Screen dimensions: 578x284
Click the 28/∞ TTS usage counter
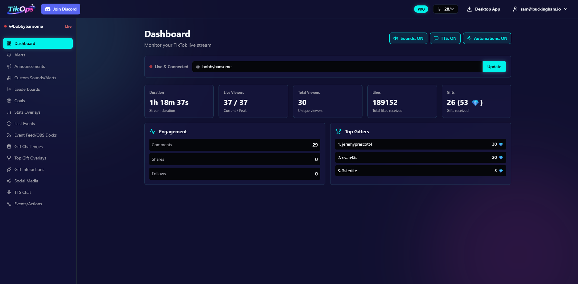click(x=445, y=9)
